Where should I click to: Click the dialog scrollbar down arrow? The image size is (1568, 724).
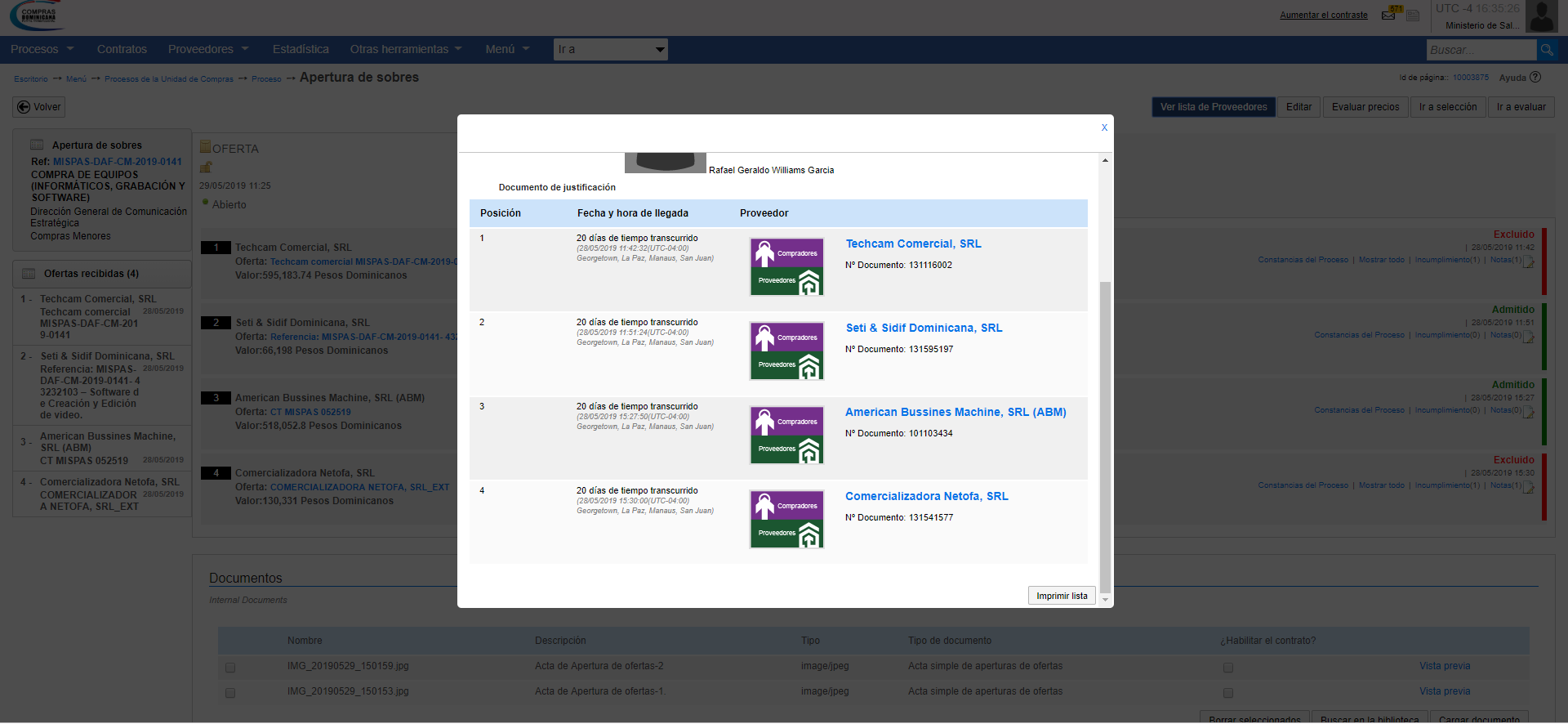(1105, 600)
